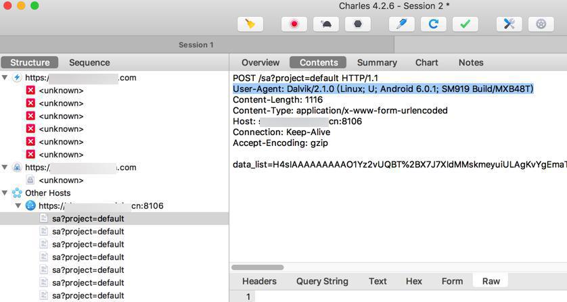Show the request Raw view

coord(491,281)
